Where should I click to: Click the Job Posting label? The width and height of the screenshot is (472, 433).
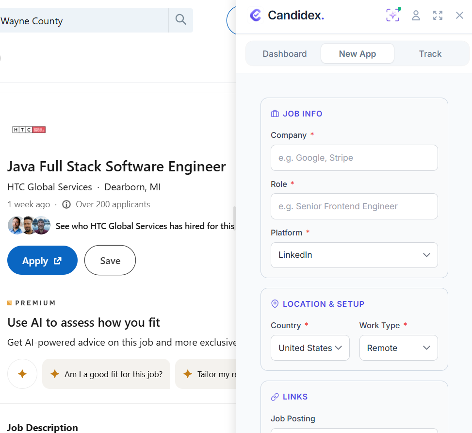click(293, 418)
